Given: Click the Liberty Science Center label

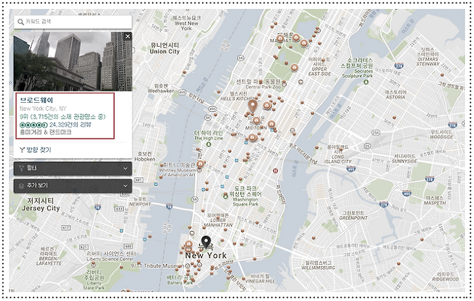Looking at the screenshot, I should point(110,256).
